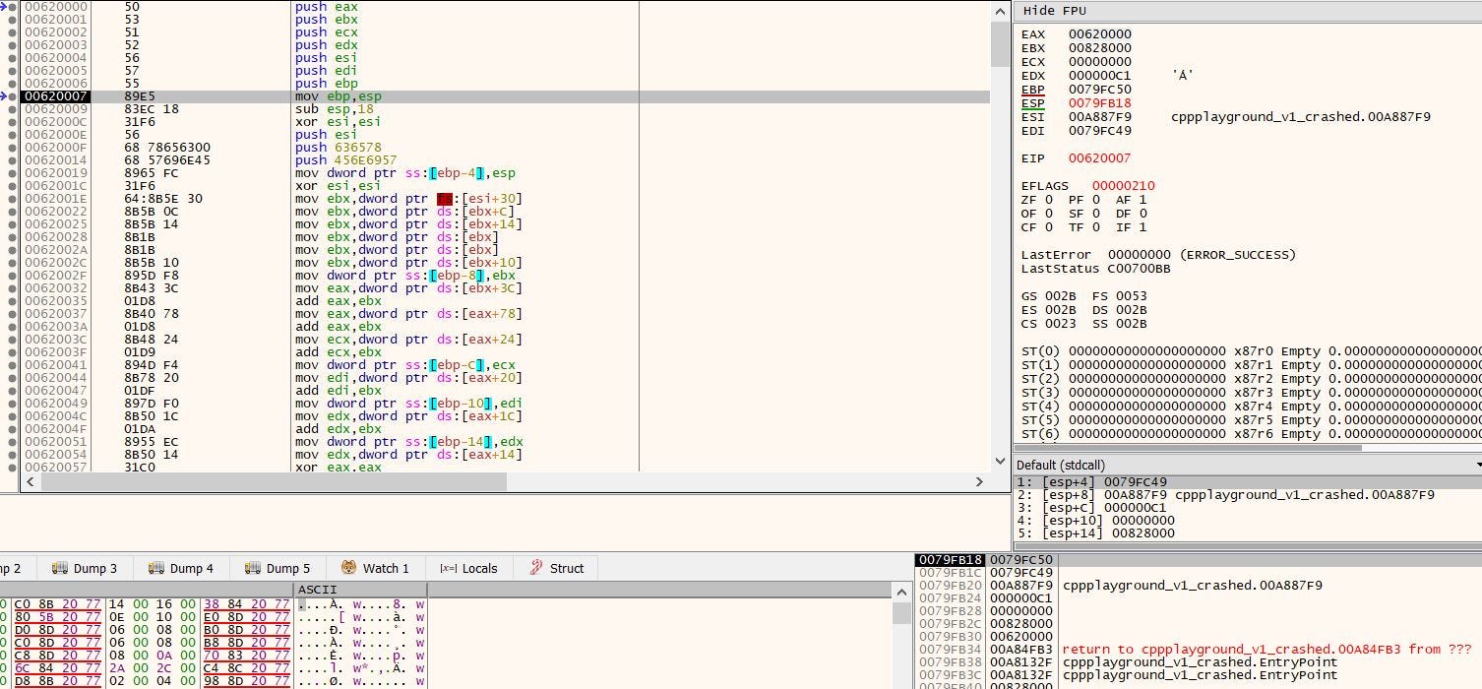Select the ESI register value 00A887F9
The width and height of the screenshot is (1482, 689).
[1100, 117]
